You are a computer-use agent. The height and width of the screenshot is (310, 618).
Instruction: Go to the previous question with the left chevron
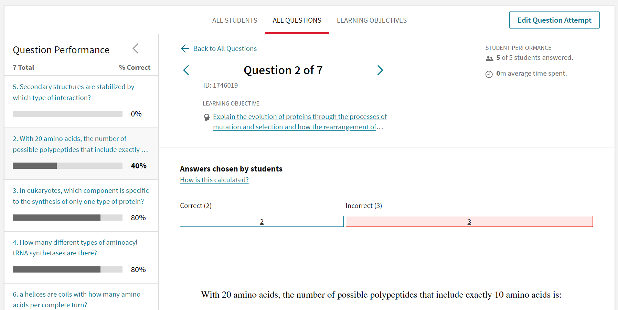click(x=186, y=70)
